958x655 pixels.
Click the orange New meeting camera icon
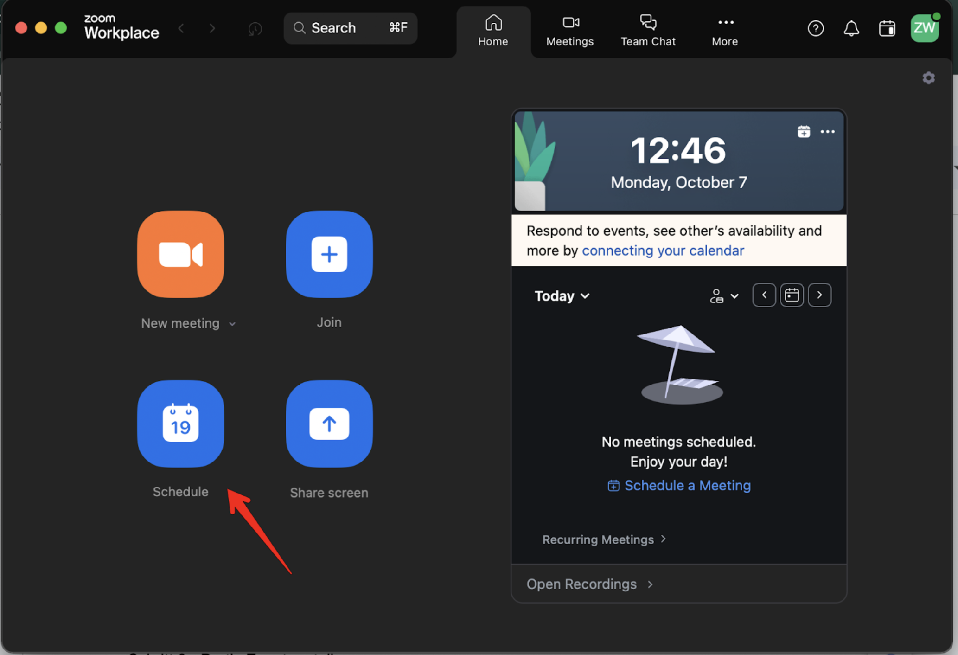click(x=180, y=254)
